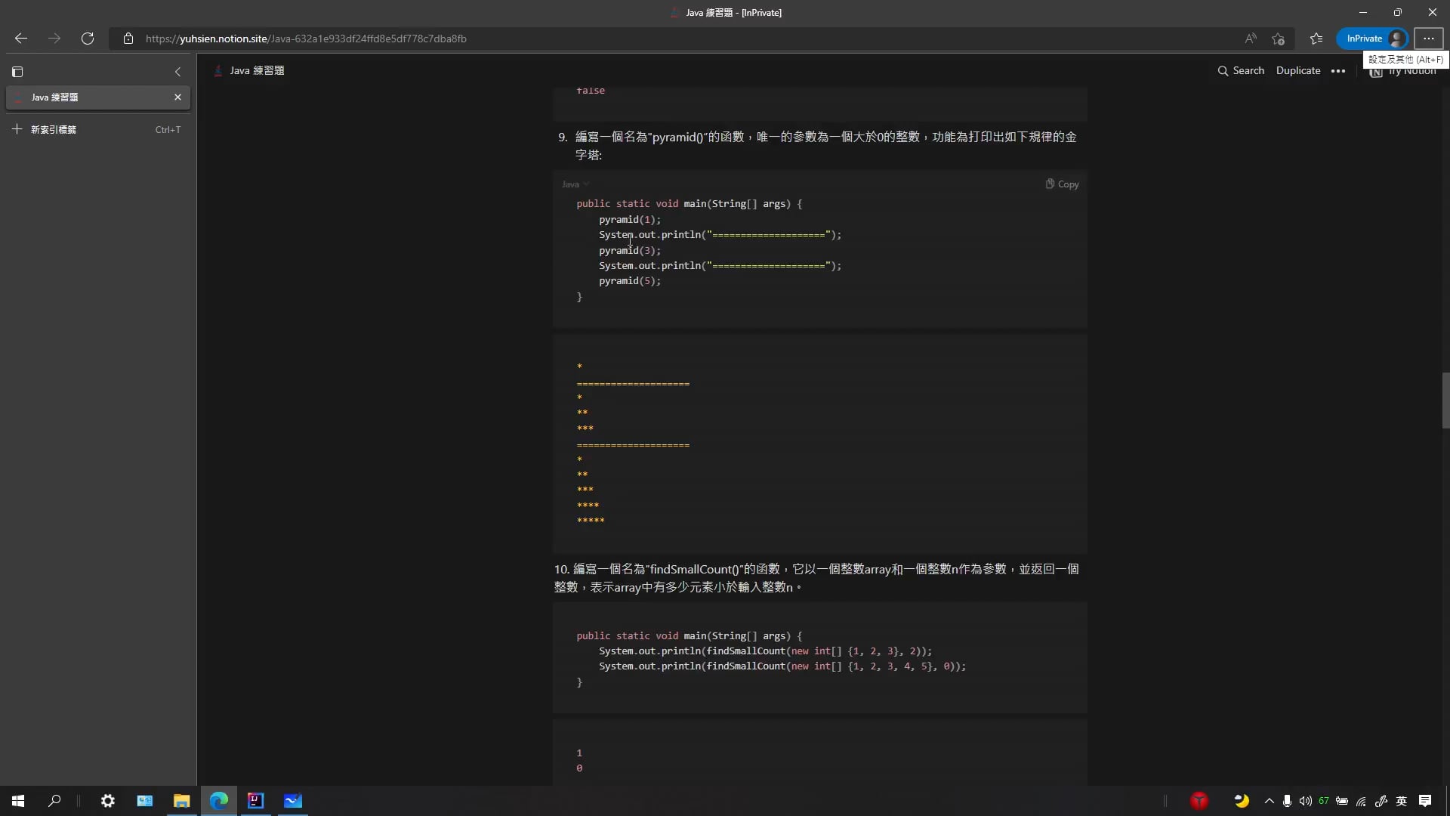1450x816 pixels.
Task: Click the Try Notion button
Action: point(1405,72)
